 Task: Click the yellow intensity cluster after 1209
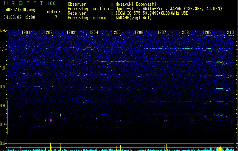219,149
